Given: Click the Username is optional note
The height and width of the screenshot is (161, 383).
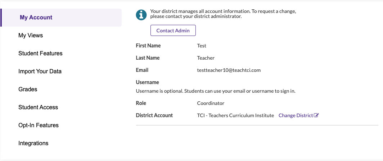Looking at the screenshot, I should point(215,91).
